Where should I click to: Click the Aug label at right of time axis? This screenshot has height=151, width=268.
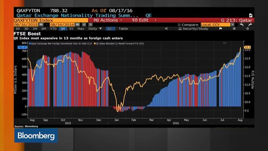(x=240, y=120)
